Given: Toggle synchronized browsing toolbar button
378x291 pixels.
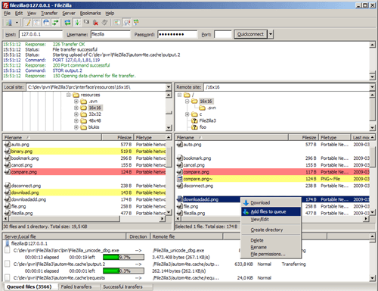Looking at the screenshot, I should tap(136, 23).
